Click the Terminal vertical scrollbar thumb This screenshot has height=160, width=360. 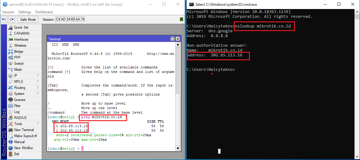[178, 71]
